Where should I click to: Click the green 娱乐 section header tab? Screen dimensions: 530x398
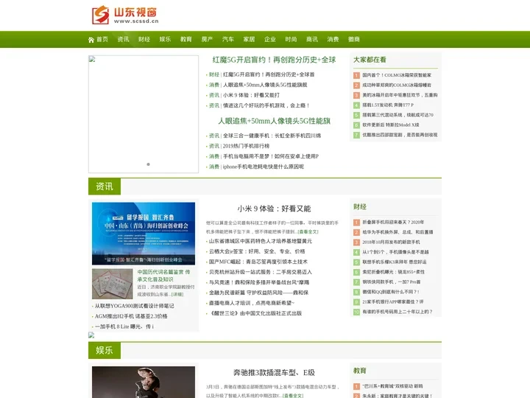pos(105,350)
